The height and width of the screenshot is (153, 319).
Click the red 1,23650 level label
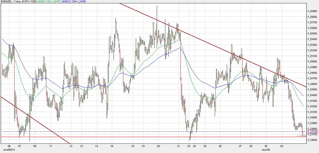[302, 136]
